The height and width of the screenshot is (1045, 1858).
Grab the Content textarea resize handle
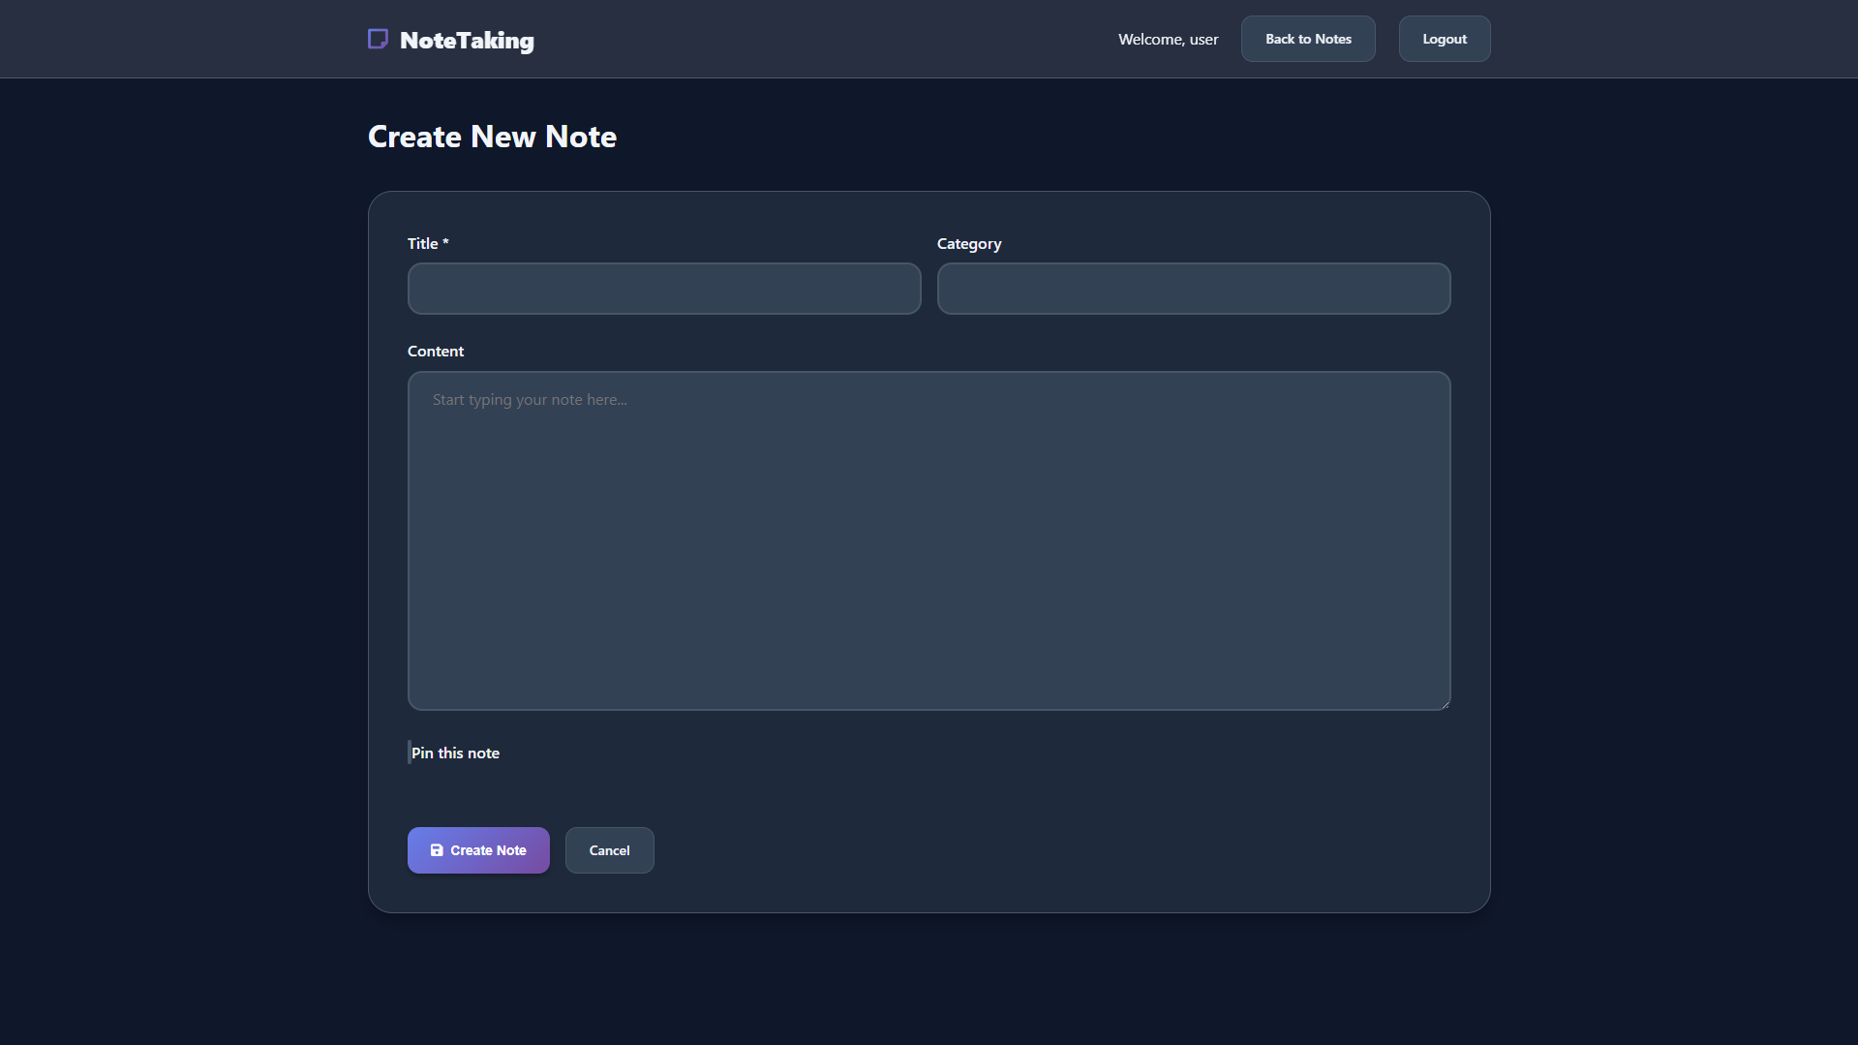[1444, 704]
